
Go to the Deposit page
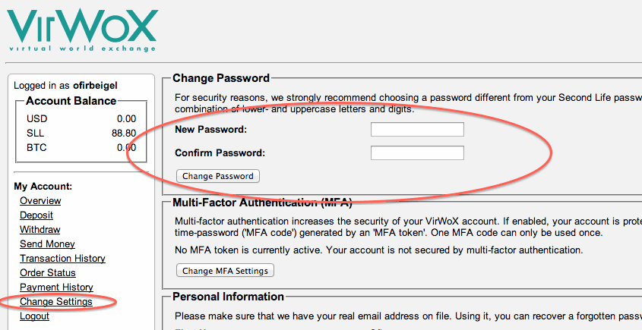[36, 215]
